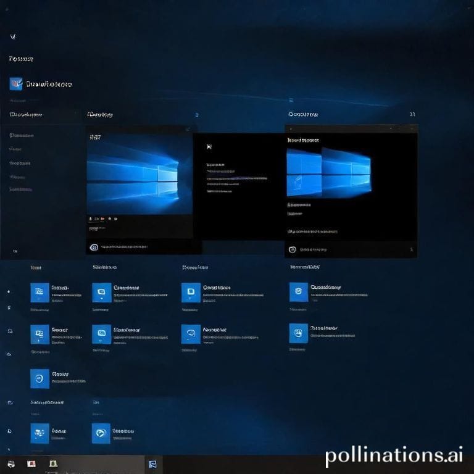The image size is (474, 474).
Task: Open the second tile in the top tile row
Action: pos(102,293)
